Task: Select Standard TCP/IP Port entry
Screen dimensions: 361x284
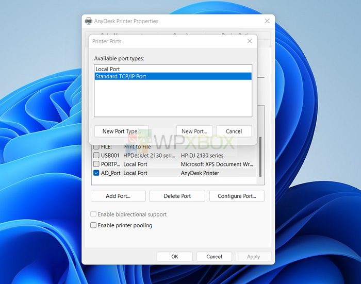Action: pos(173,76)
